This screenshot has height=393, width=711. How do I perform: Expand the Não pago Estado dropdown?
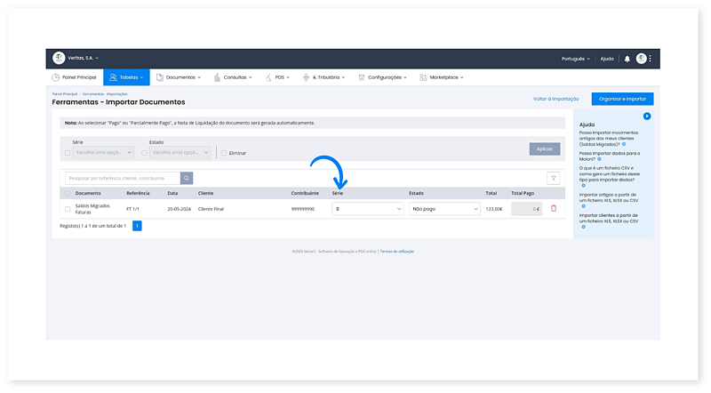tap(444, 209)
